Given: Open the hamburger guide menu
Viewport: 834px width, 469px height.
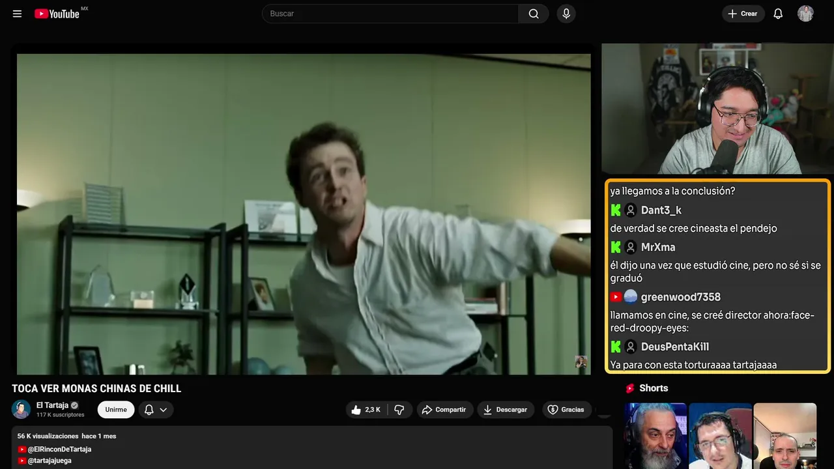Looking at the screenshot, I should 17,14.
